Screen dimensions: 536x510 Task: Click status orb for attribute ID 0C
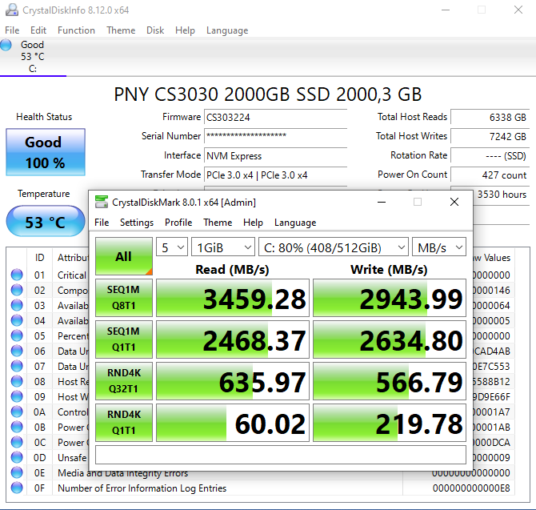click(x=17, y=442)
